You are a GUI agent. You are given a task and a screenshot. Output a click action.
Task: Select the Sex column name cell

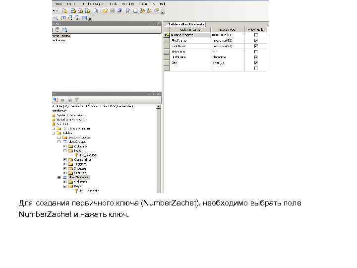[190, 63]
